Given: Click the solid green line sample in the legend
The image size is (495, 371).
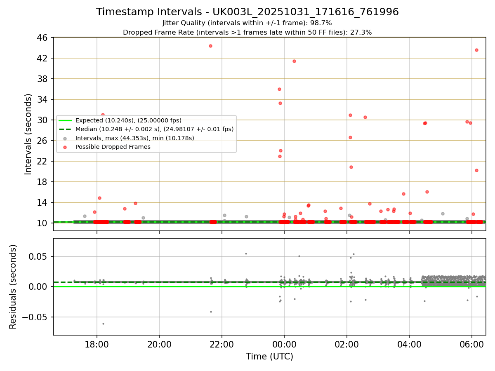Looking at the screenshot, I should [65, 120].
